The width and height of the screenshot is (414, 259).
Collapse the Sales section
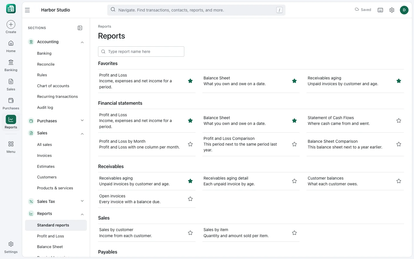point(82,134)
